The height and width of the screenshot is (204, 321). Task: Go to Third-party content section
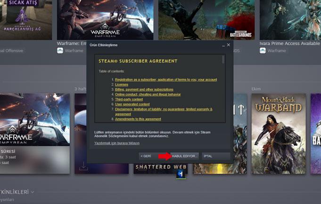(x=129, y=99)
